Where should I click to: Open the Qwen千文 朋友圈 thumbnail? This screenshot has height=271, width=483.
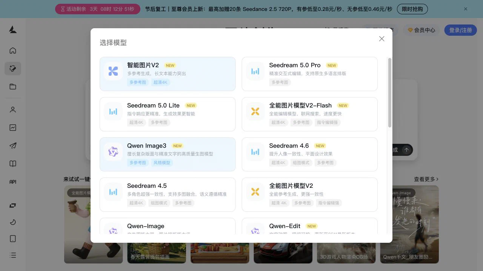[409, 224]
